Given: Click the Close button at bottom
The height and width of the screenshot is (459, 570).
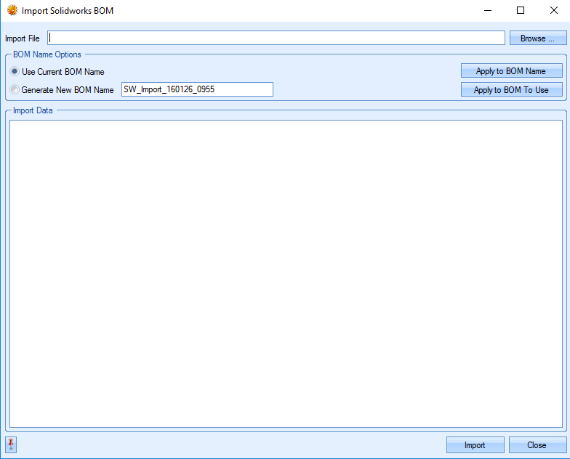Looking at the screenshot, I should [x=537, y=444].
